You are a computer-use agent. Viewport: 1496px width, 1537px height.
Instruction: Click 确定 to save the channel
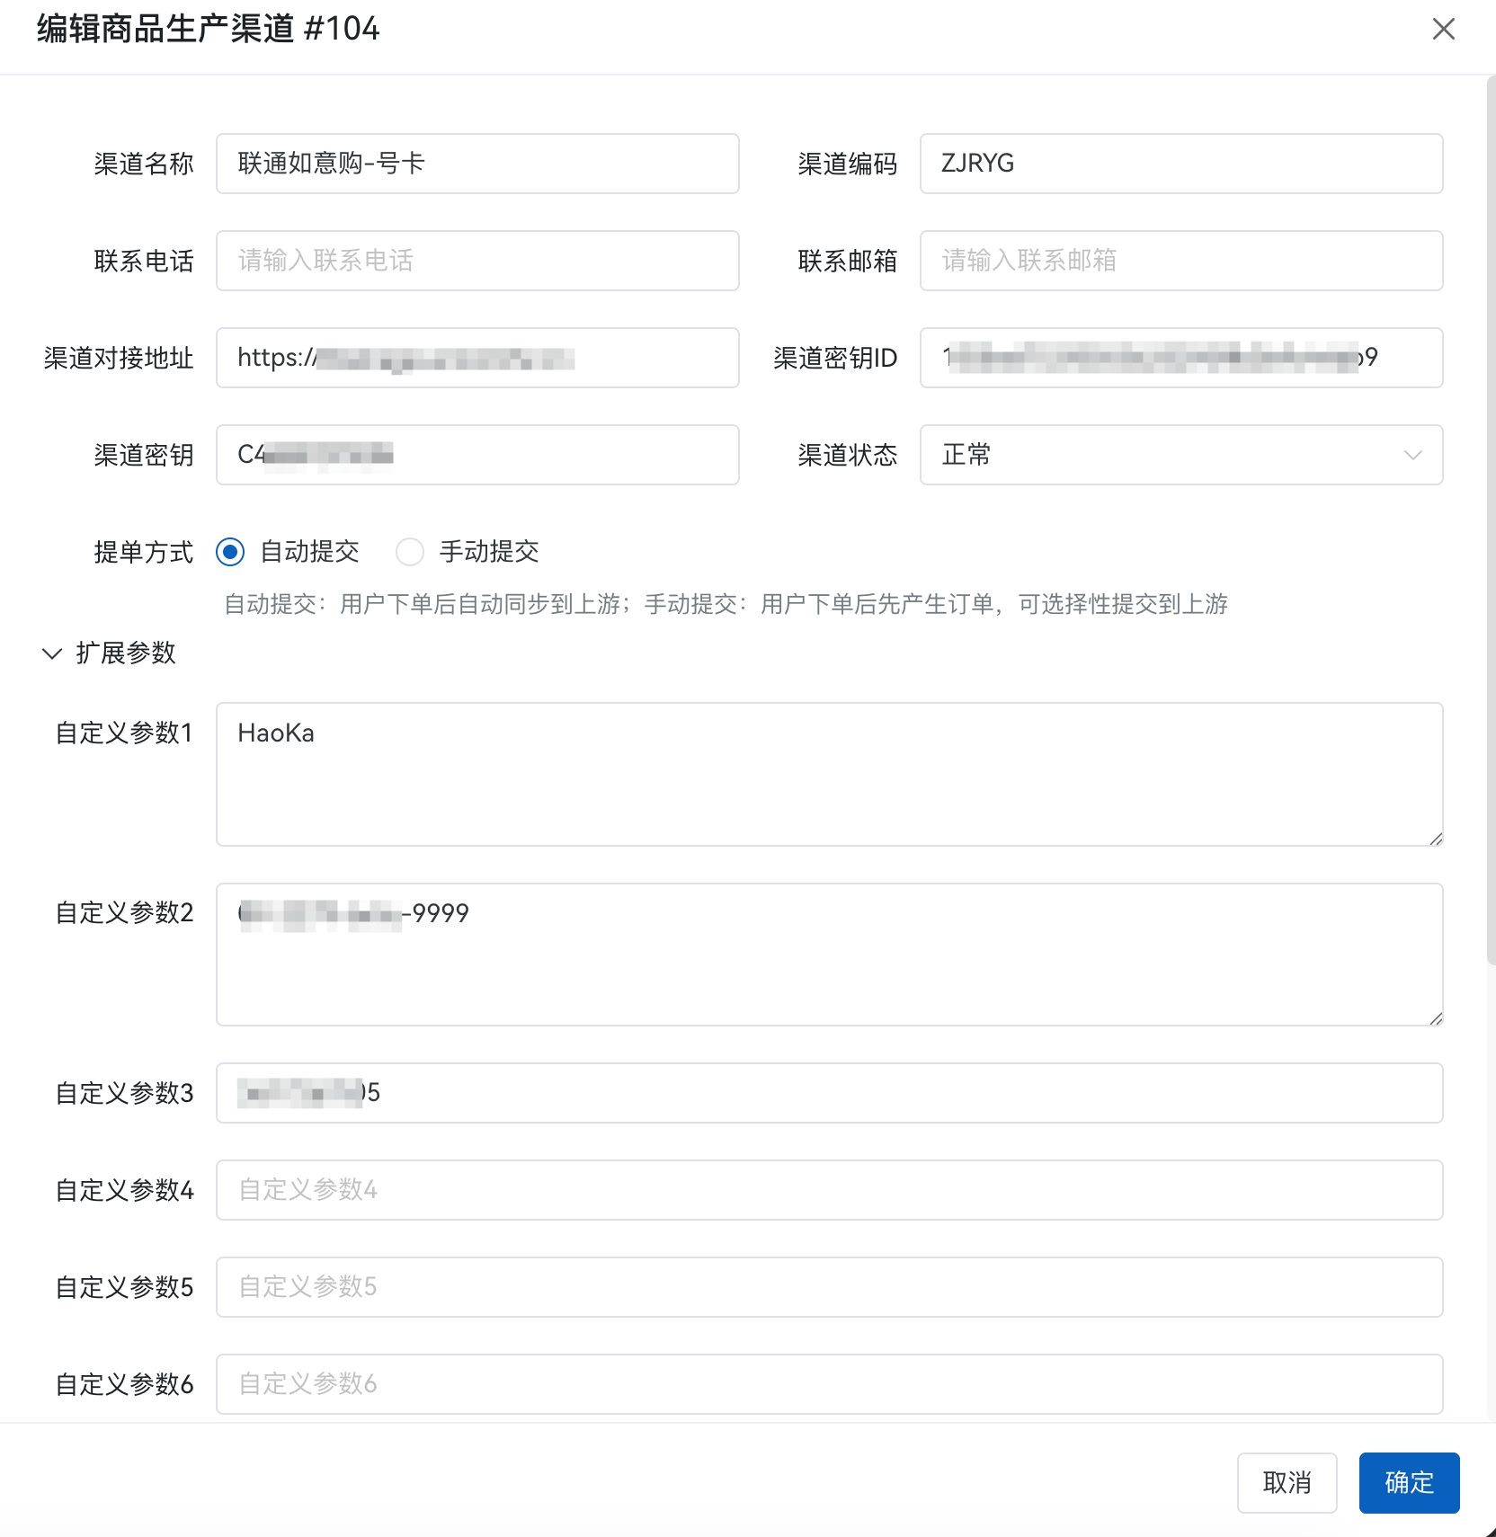coord(1408,1483)
